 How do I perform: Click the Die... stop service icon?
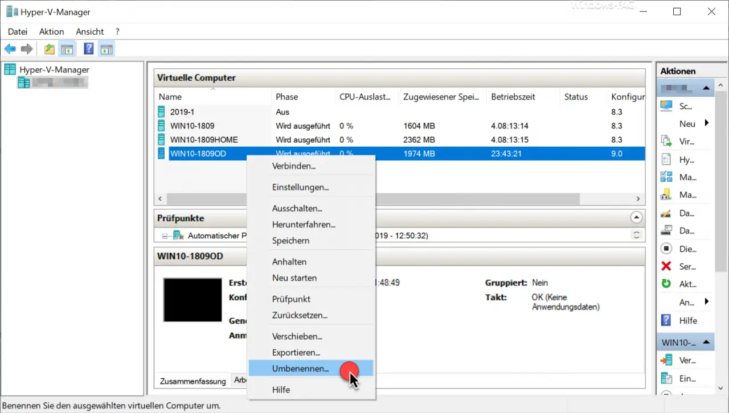666,249
